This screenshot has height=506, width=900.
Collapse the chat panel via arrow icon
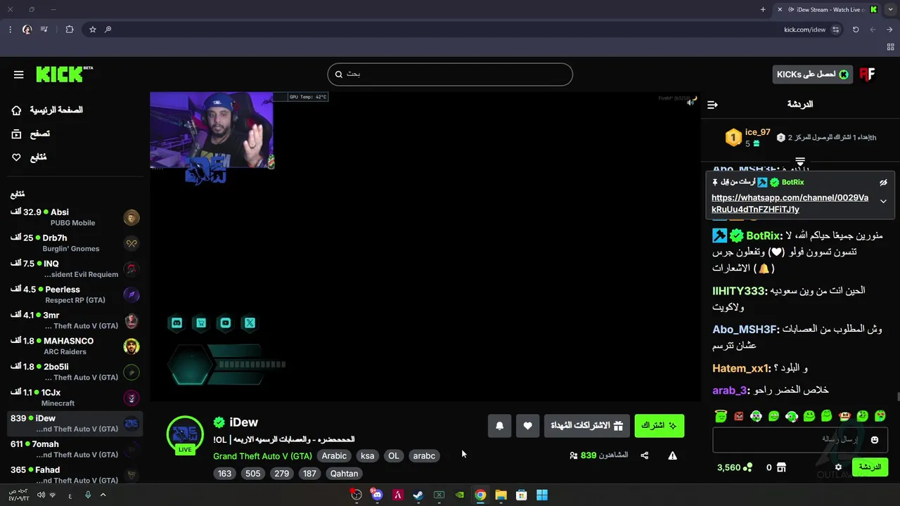pyautogui.click(x=712, y=105)
